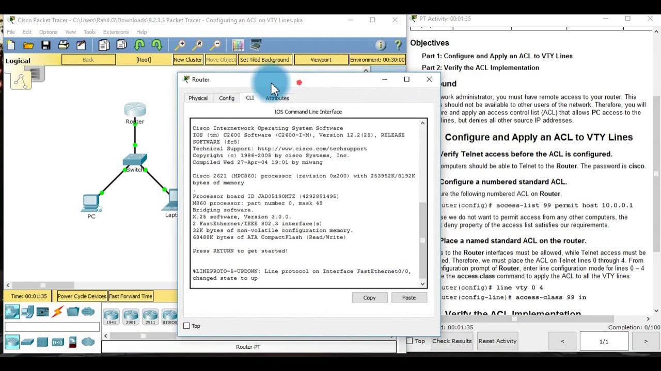Open the Tools menu
Viewport: 661px width, 371px height.
click(x=89, y=32)
